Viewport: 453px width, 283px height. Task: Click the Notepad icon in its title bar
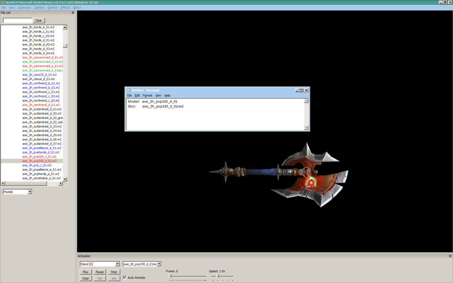129,90
